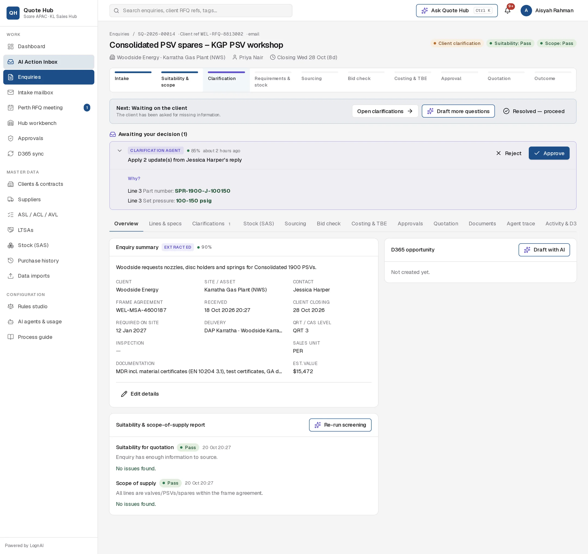Image resolution: width=588 pixels, height=554 pixels.
Task: Reject the clarification agent update
Action: click(x=509, y=153)
